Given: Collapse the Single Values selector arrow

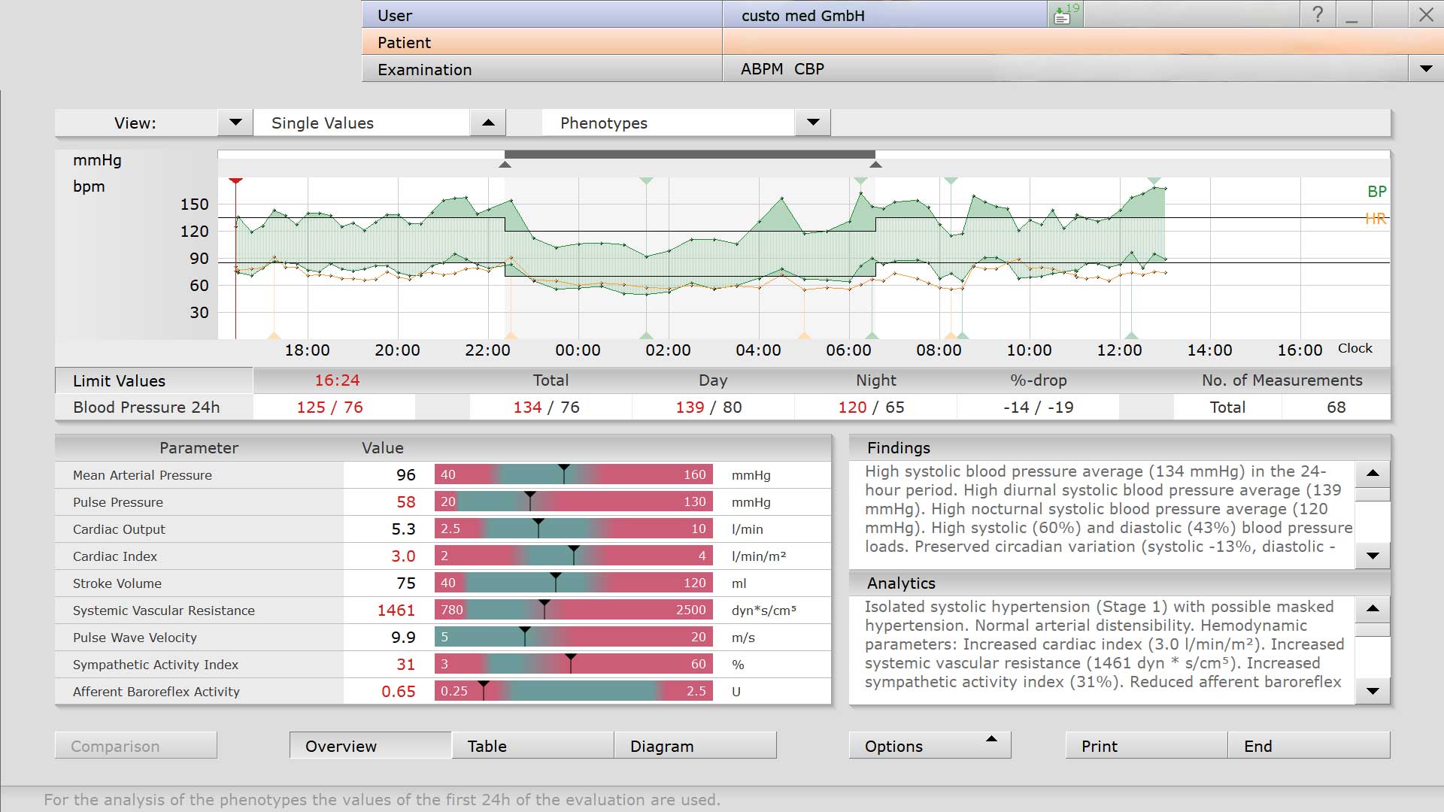Looking at the screenshot, I should 488,123.
